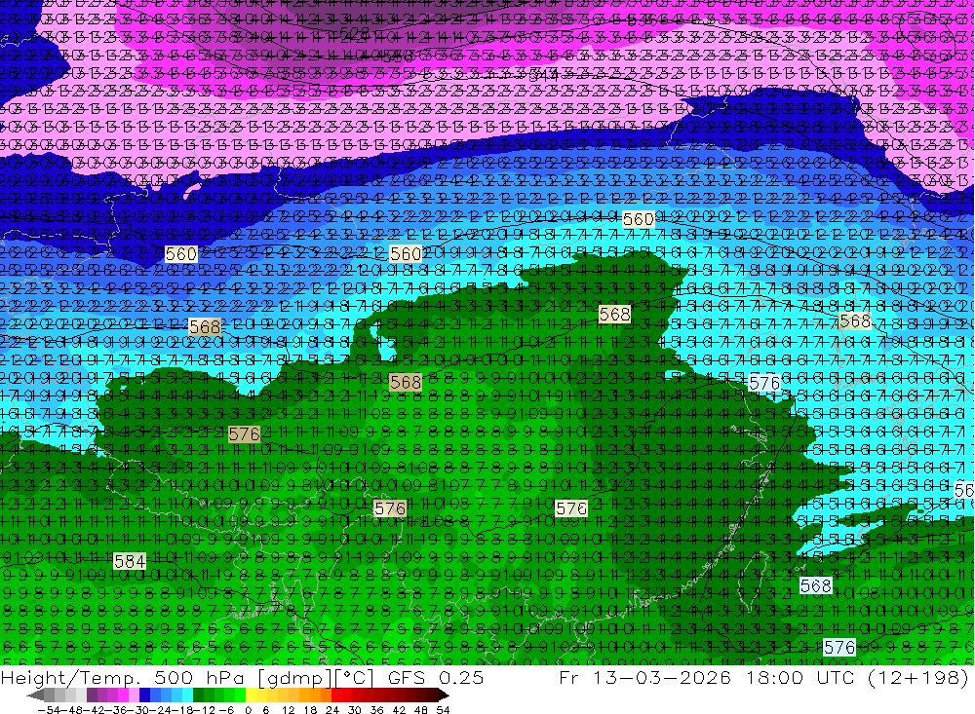Screen dimensions: 975x714
Task: Click the left gray arrow of colorbar
Action: click(x=35, y=695)
